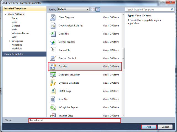Viewport: 177px width, 132px height.
Task: Click the Search Installed Templates box
Action: pyautogui.click(x=149, y=10)
